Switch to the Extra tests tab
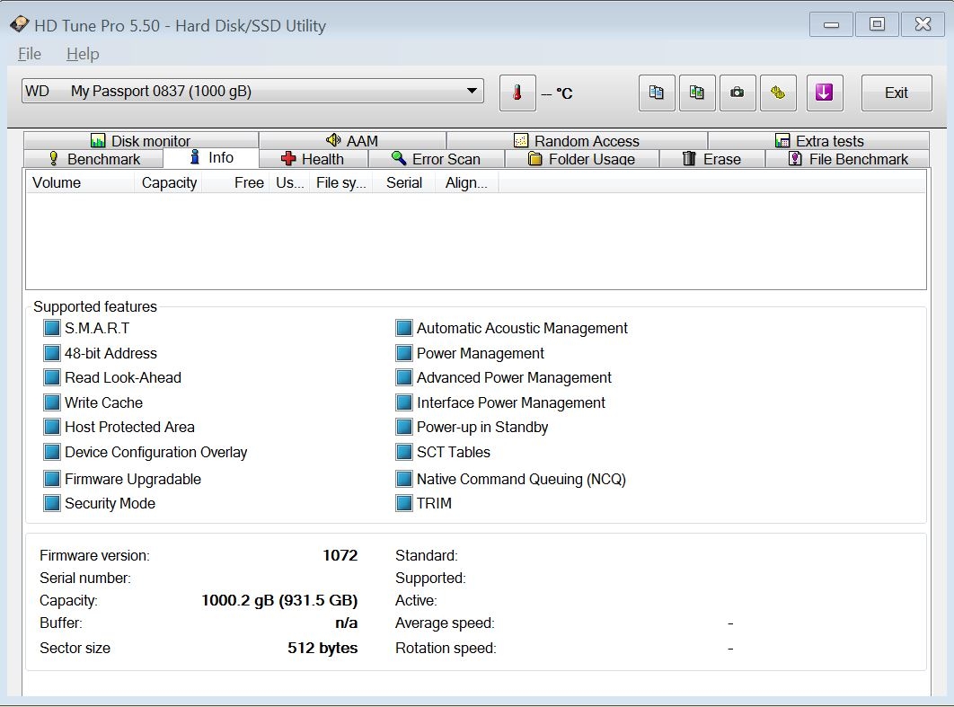 tap(819, 140)
